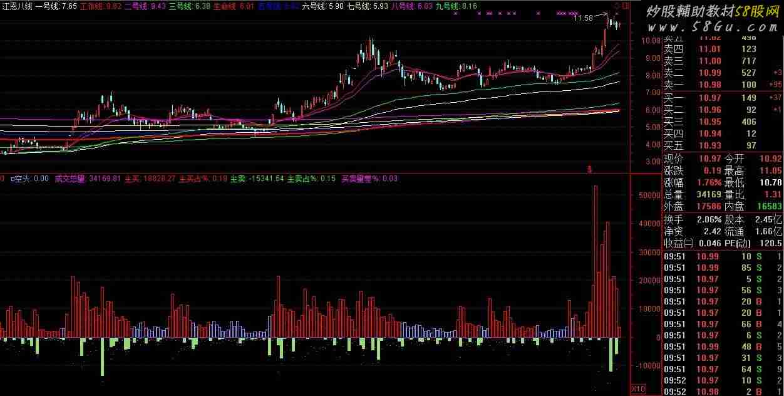The width and height of the screenshot is (784, 396).
Task: Select the 09:51 tick with 66 B volume
Action: (x=723, y=324)
